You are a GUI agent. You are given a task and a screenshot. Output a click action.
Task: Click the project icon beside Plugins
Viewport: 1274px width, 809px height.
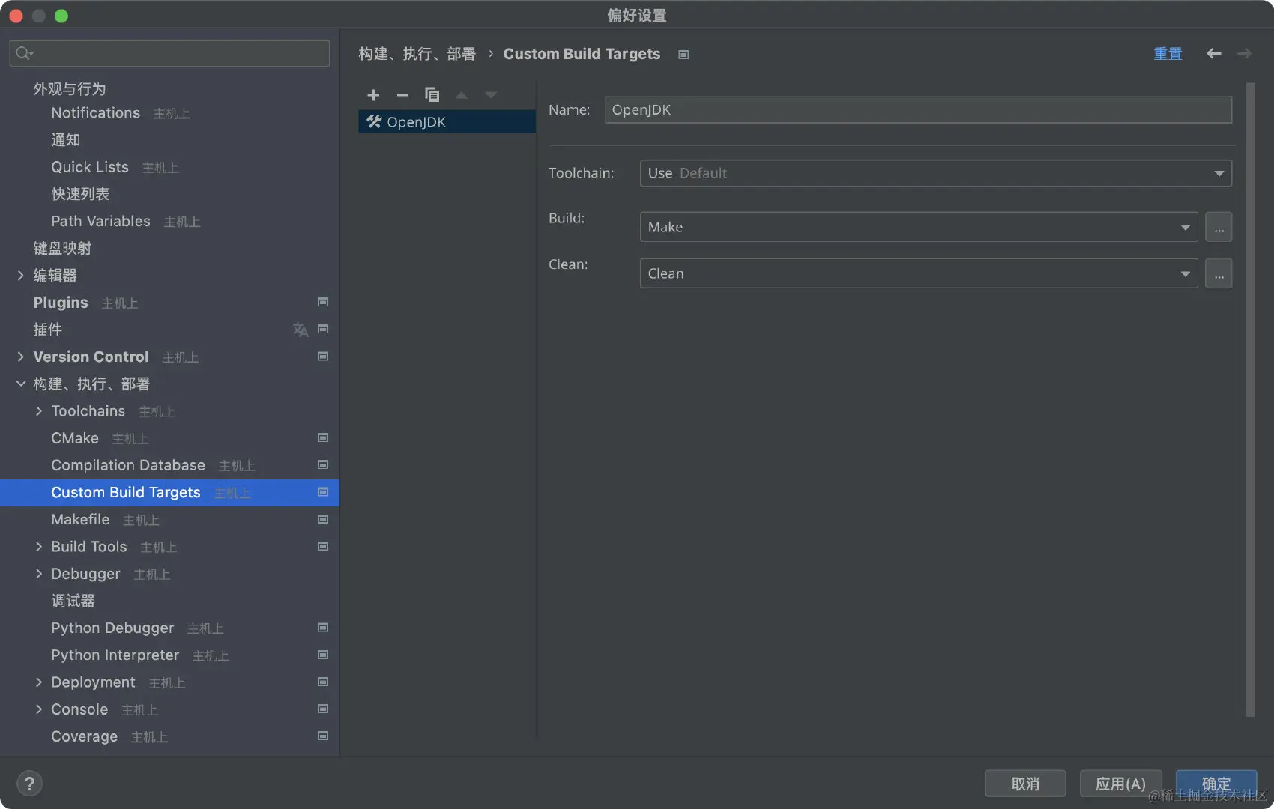[x=323, y=303]
